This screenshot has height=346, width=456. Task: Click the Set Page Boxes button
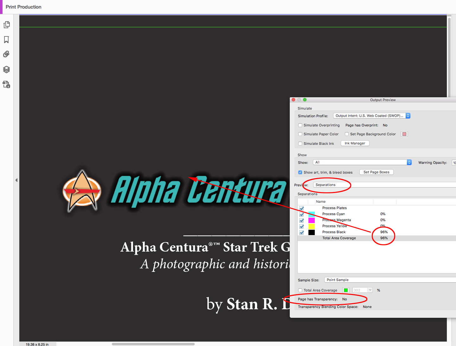click(376, 172)
